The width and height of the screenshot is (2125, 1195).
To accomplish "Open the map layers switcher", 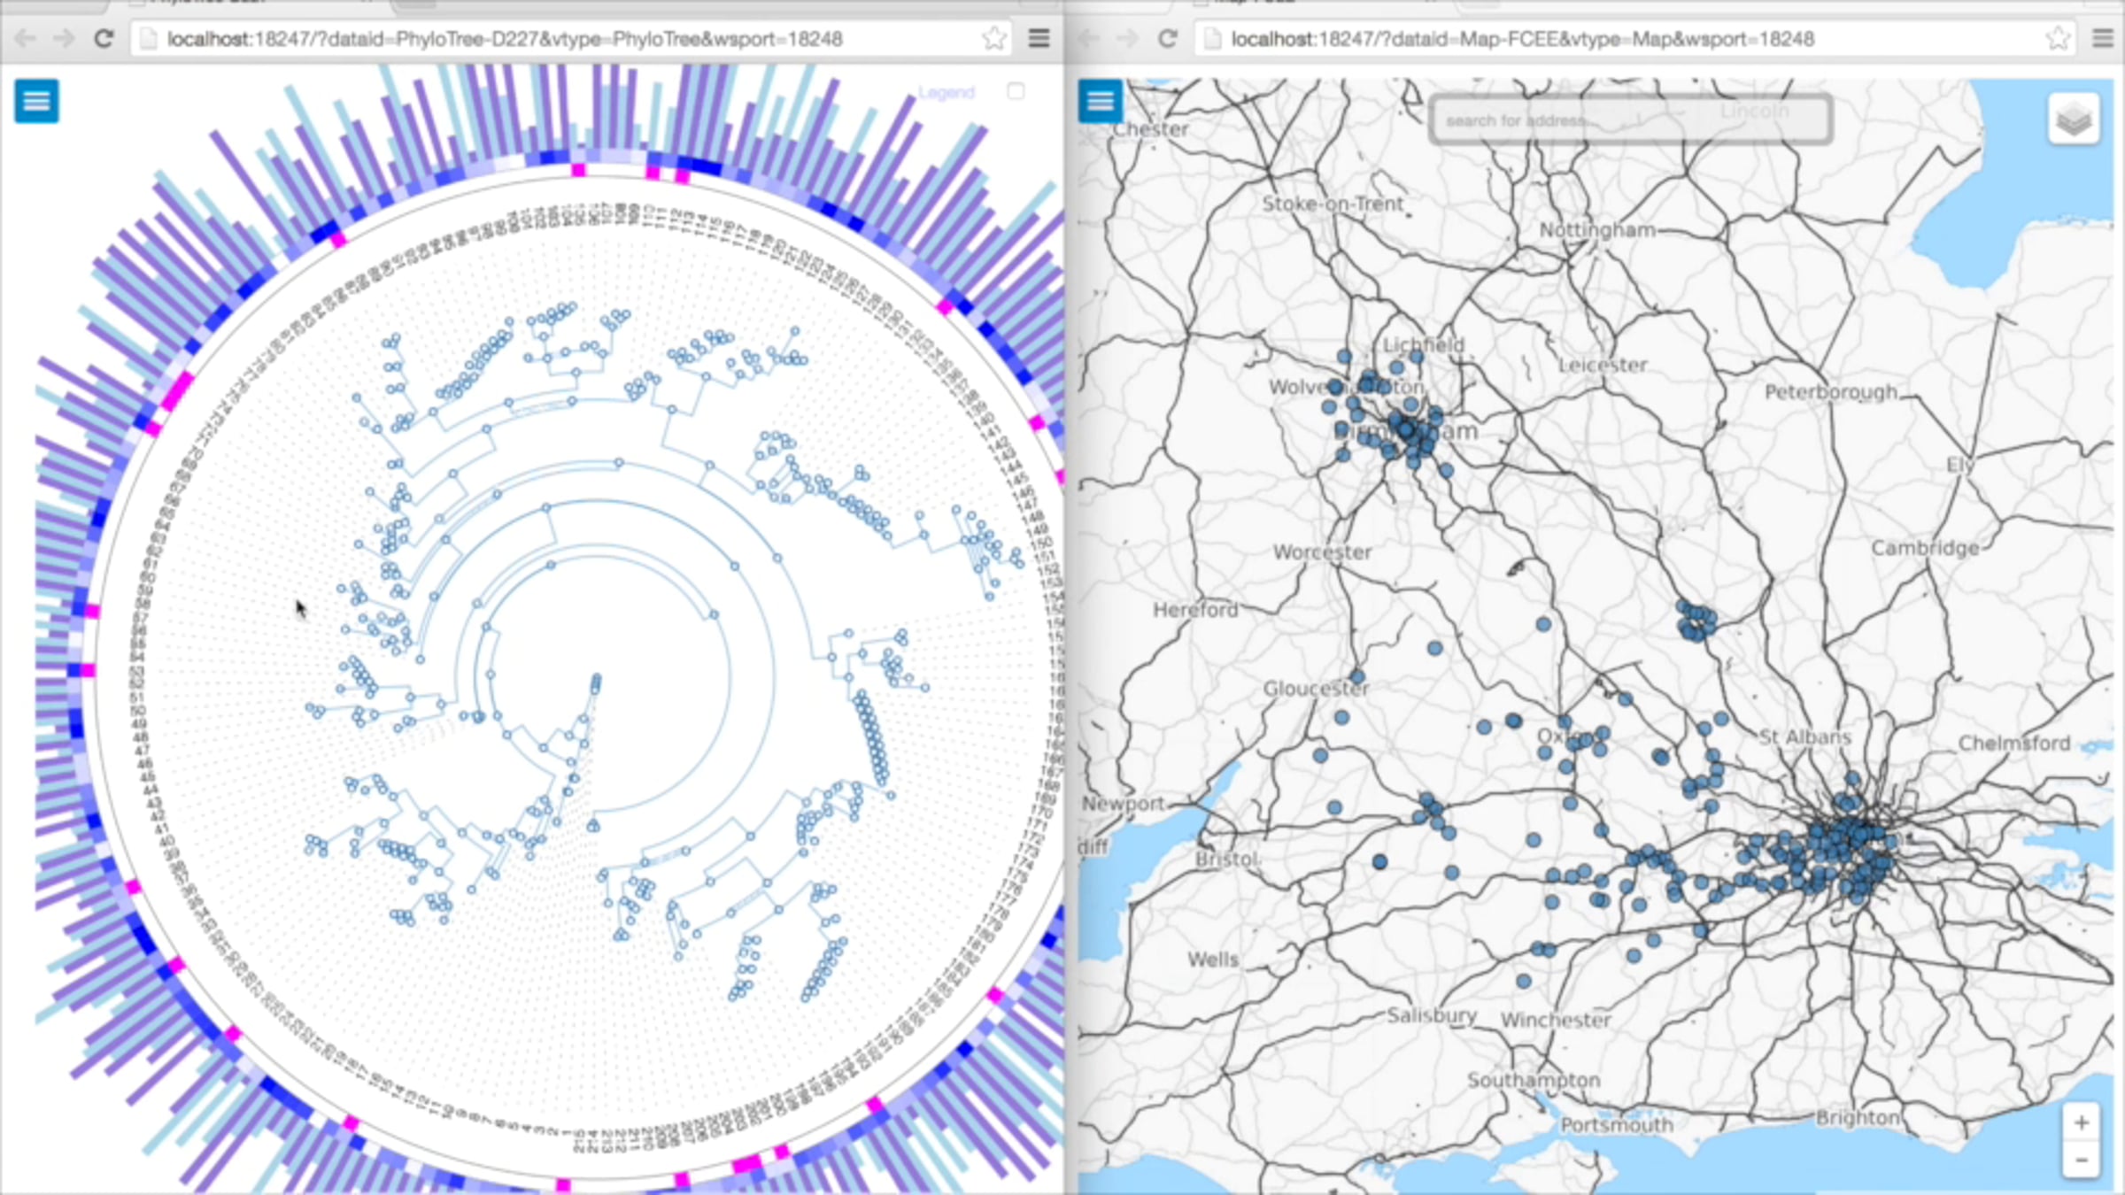I will click(2074, 119).
